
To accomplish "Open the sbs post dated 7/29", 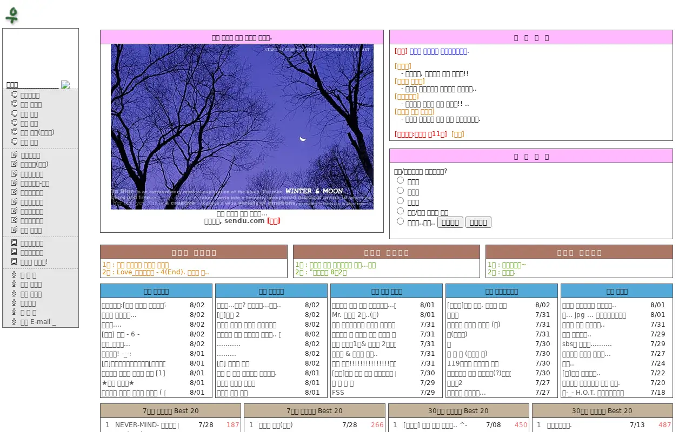I will [587, 344].
